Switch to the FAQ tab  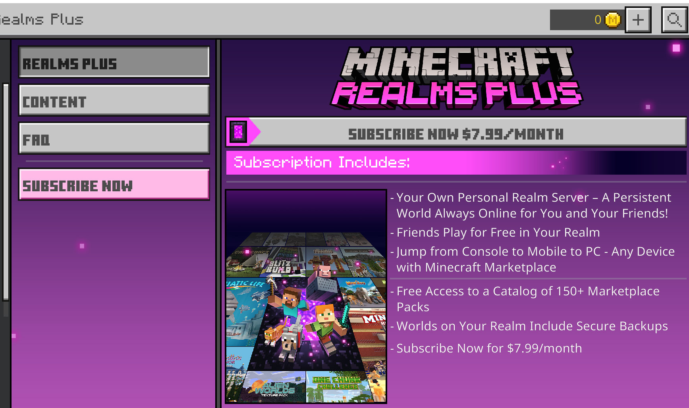pos(114,138)
